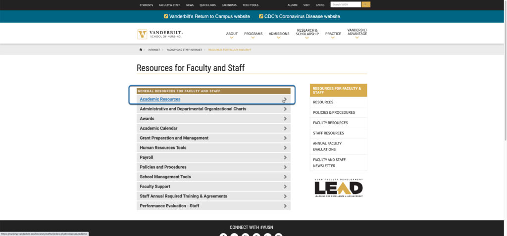Open Faculty and Staff Intranet breadcrumb
507x236 pixels.
point(184,49)
